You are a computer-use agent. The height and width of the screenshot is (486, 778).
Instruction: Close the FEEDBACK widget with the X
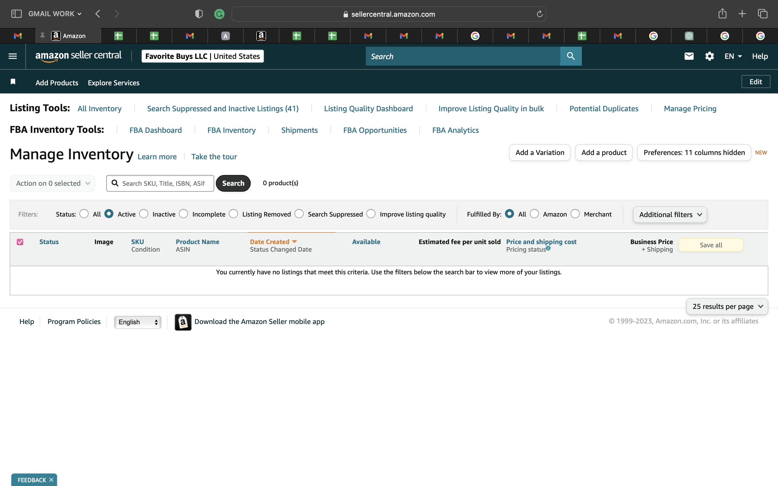(51, 480)
